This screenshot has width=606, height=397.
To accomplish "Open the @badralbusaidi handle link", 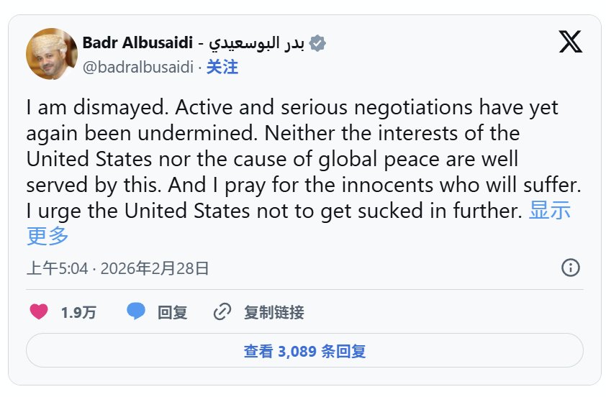I will [x=138, y=68].
